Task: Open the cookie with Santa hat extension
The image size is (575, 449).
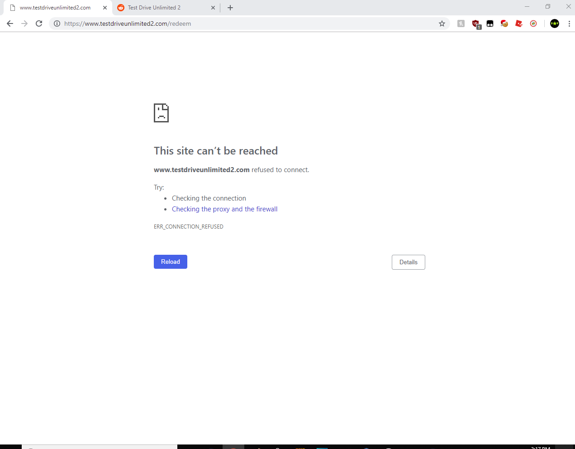Action: click(x=504, y=23)
